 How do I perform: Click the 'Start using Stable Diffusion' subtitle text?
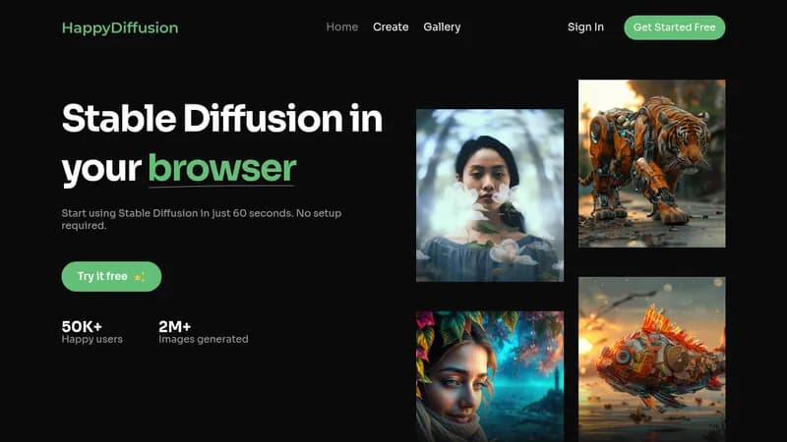[202, 219]
